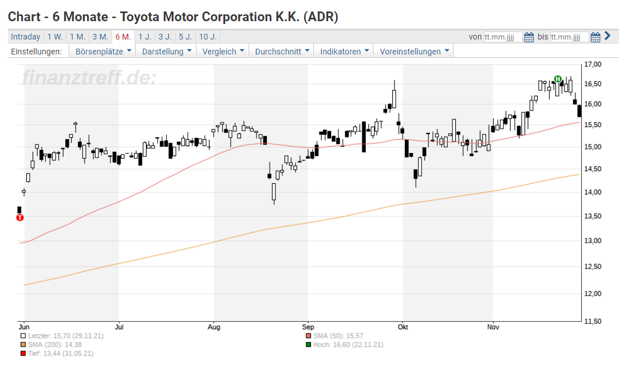Click the green Hoch legend swatch
This screenshot has width=623, height=366.
pyautogui.click(x=308, y=345)
